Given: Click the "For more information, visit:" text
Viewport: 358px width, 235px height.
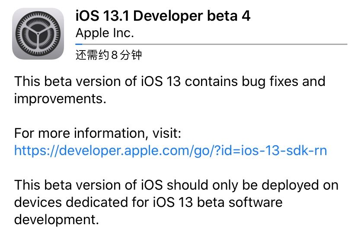Looking at the screenshot, I should point(98,133).
